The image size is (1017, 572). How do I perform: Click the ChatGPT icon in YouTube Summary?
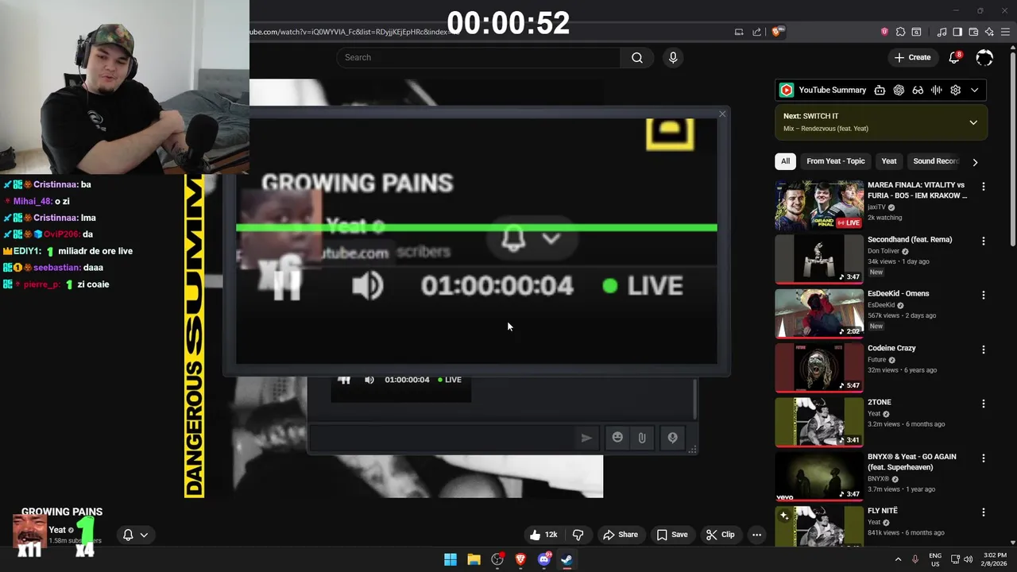click(899, 90)
